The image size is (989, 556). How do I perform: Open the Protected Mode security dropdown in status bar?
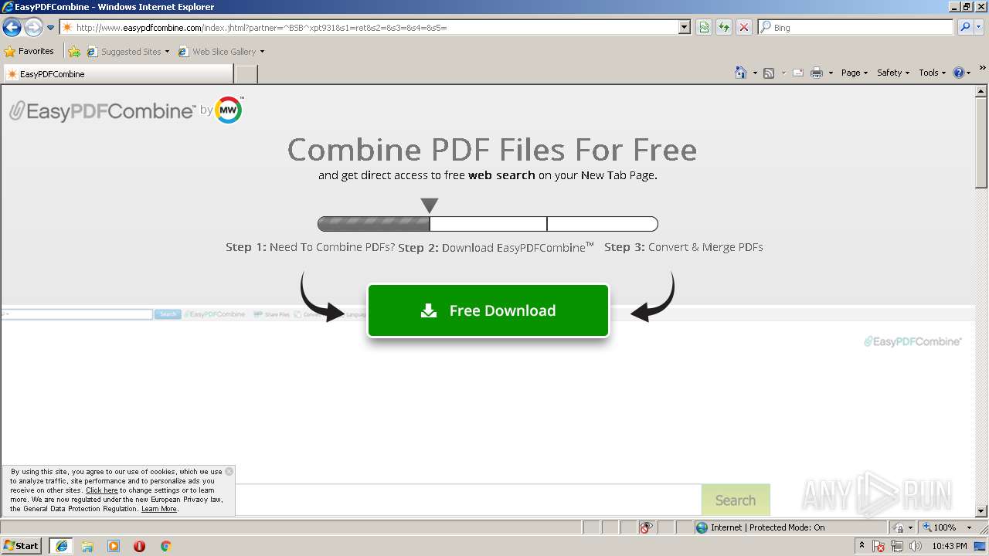(902, 527)
